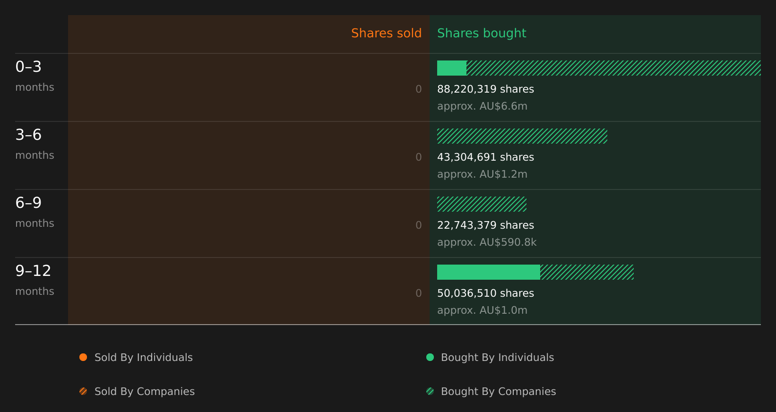Screen dimensions: 776x412
Task: Click the 3–6 months row label
Action: point(34,144)
